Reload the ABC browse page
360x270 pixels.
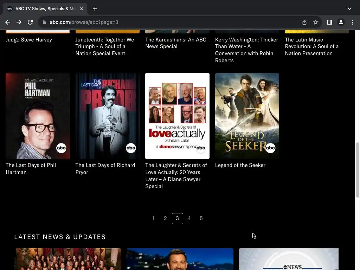click(30, 22)
